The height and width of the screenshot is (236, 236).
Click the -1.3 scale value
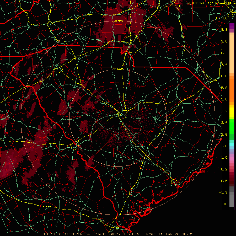[223, 192]
